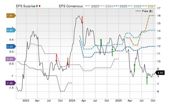Click the EPS Surprise legend label
Image resolution: width=171 pixels, height=102 pixels.
[26, 6]
